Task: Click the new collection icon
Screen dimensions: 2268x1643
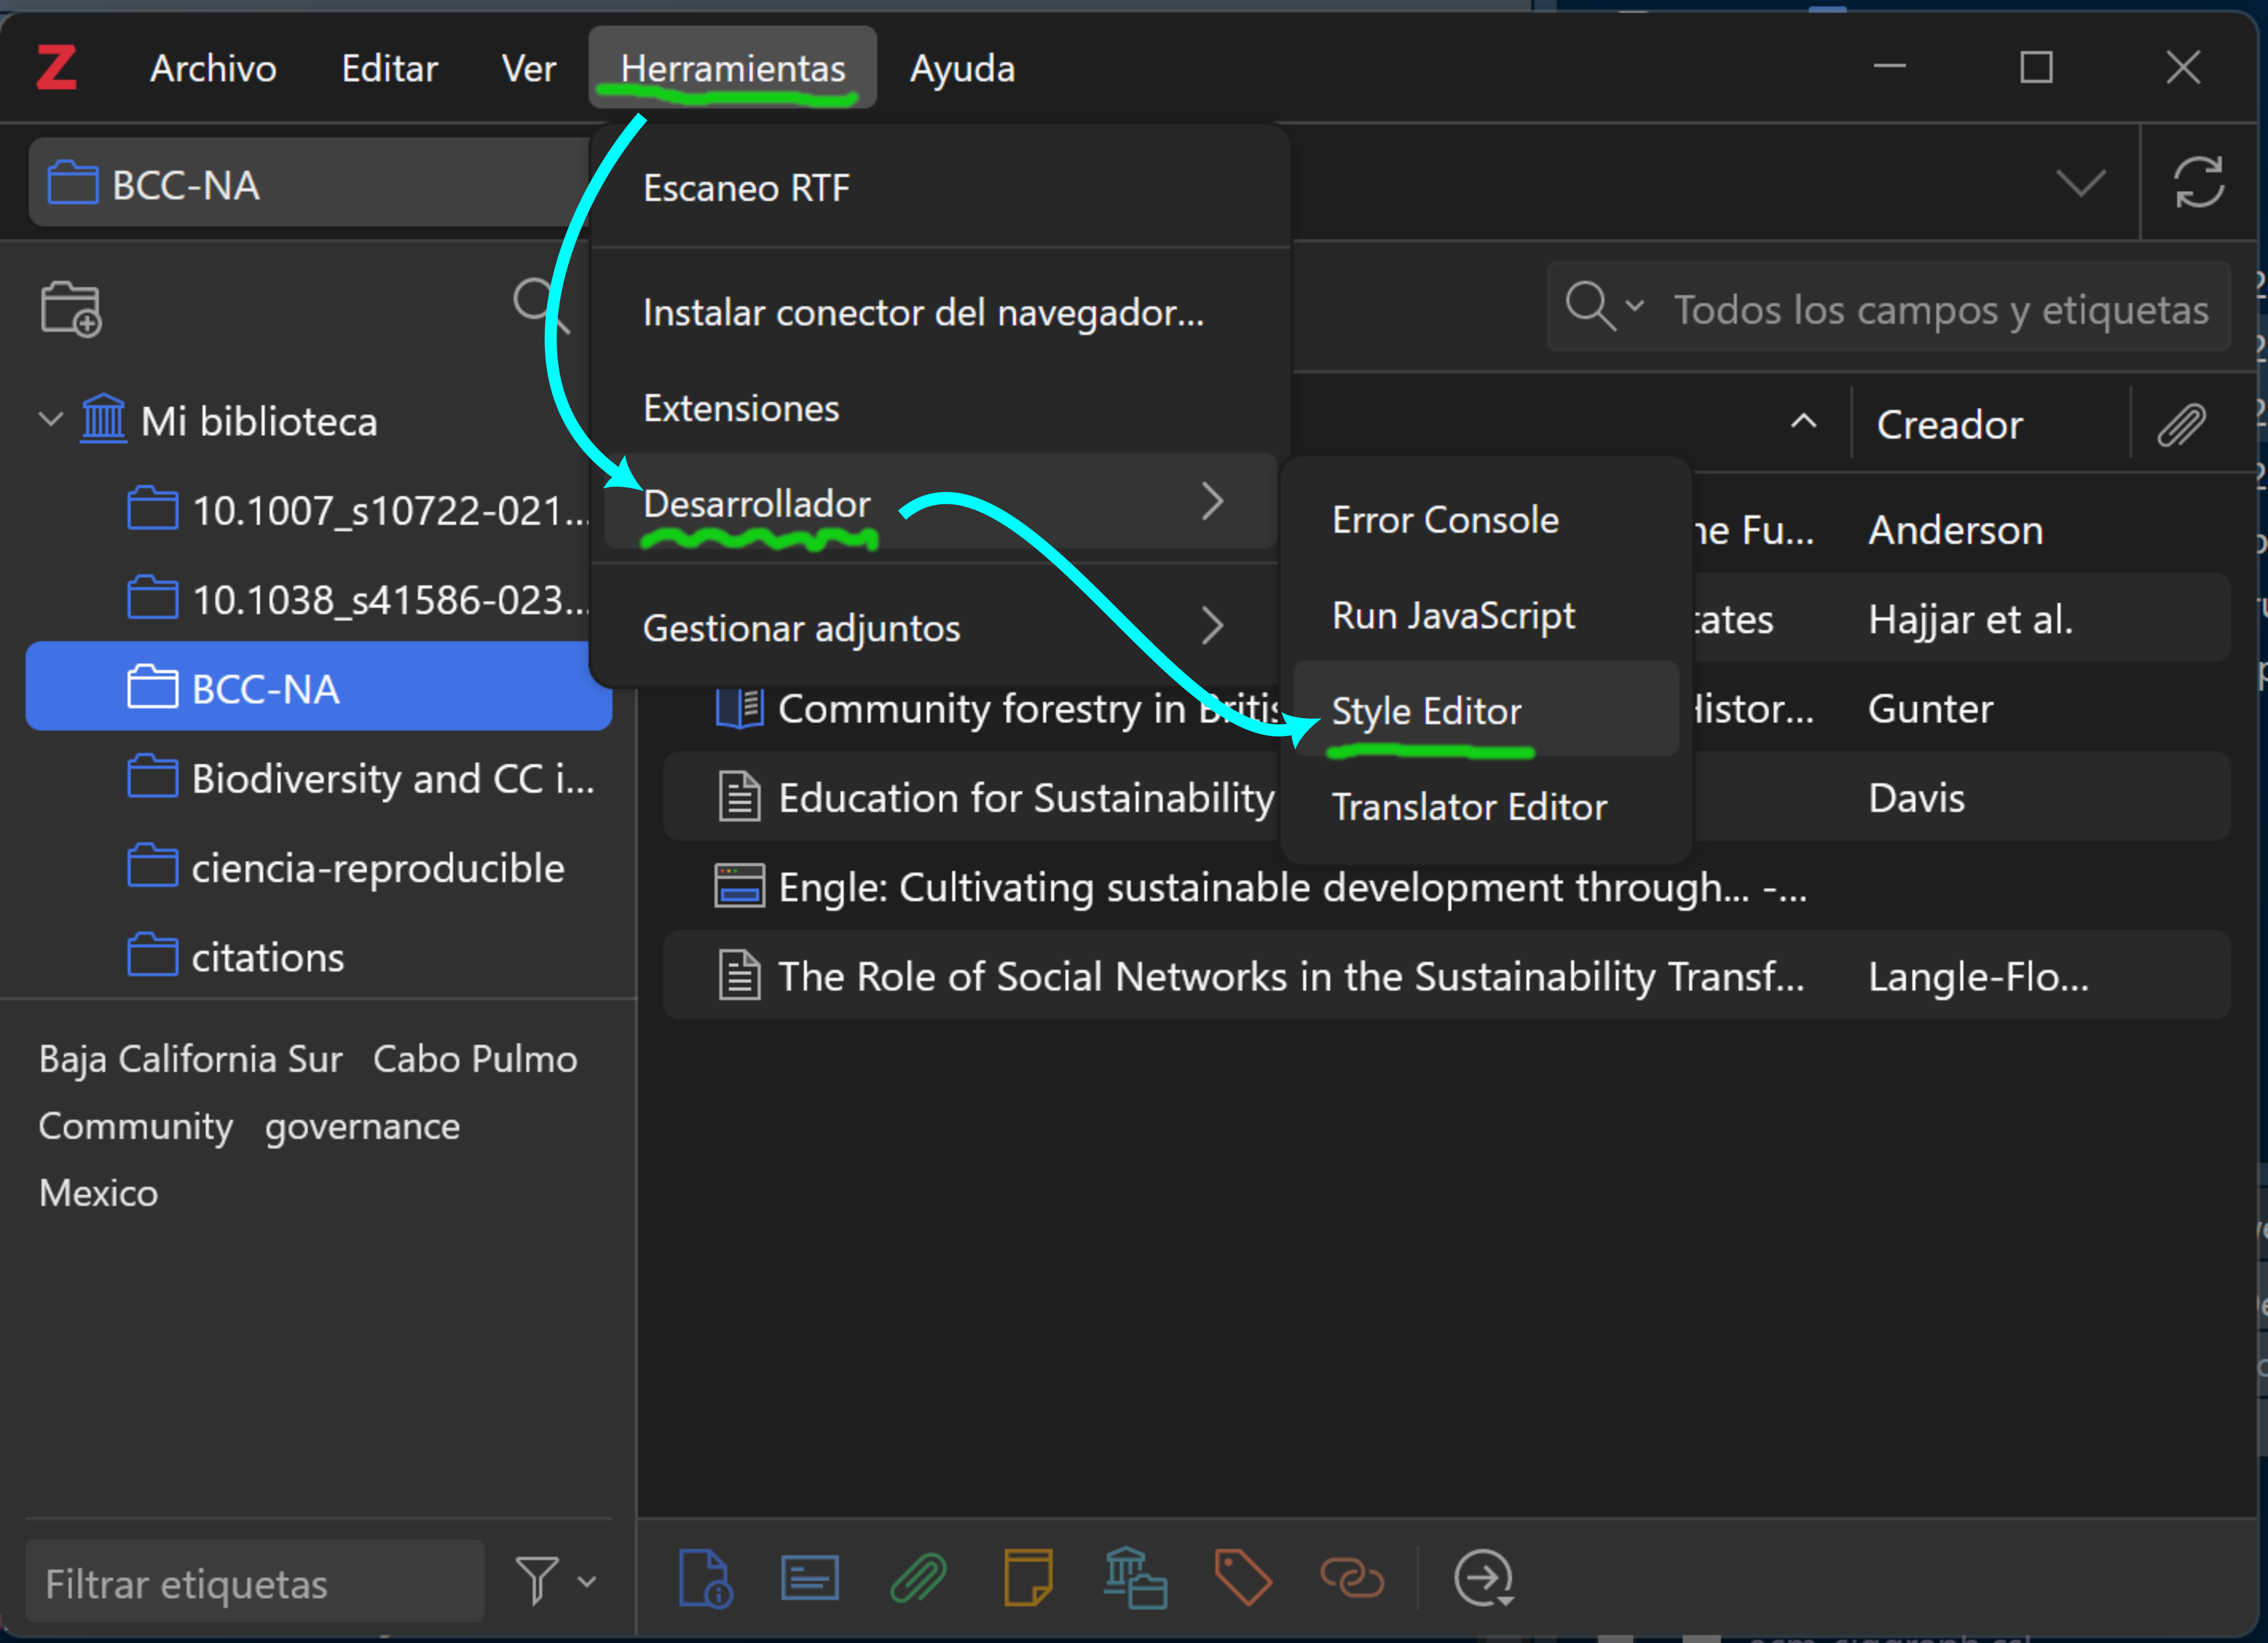Action: click(70, 309)
